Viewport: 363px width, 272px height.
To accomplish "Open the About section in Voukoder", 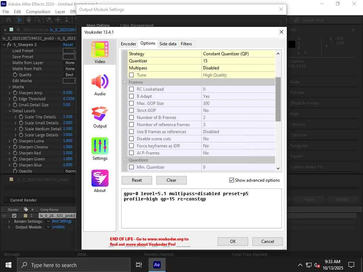I will click(100, 181).
